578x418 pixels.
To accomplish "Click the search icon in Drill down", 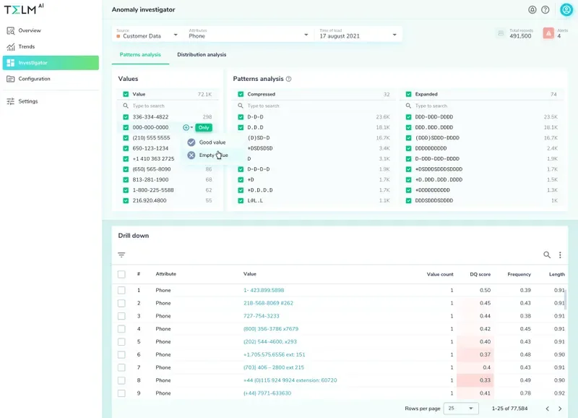I will [x=547, y=255].
